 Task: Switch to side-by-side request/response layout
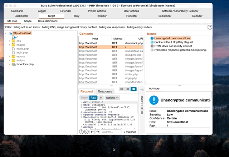click(x=122, y=89)
